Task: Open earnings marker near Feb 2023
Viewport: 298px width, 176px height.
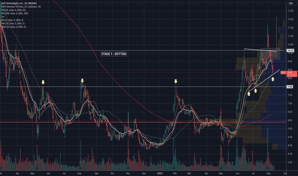Action: (173, 168)
